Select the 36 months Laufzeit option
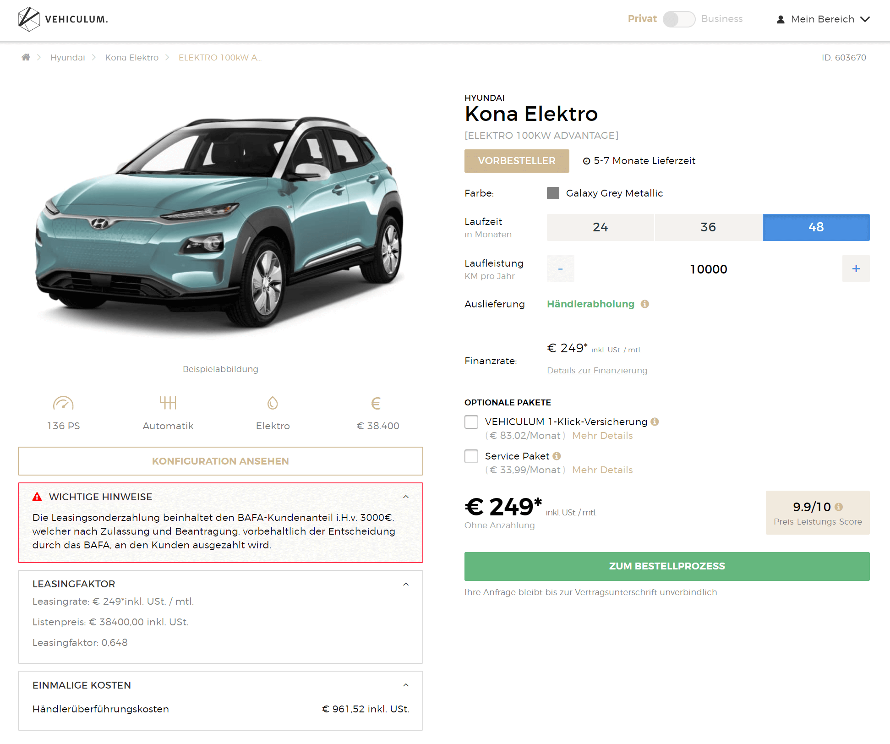This screenshot has height=744, width=890. click(708, 227)
